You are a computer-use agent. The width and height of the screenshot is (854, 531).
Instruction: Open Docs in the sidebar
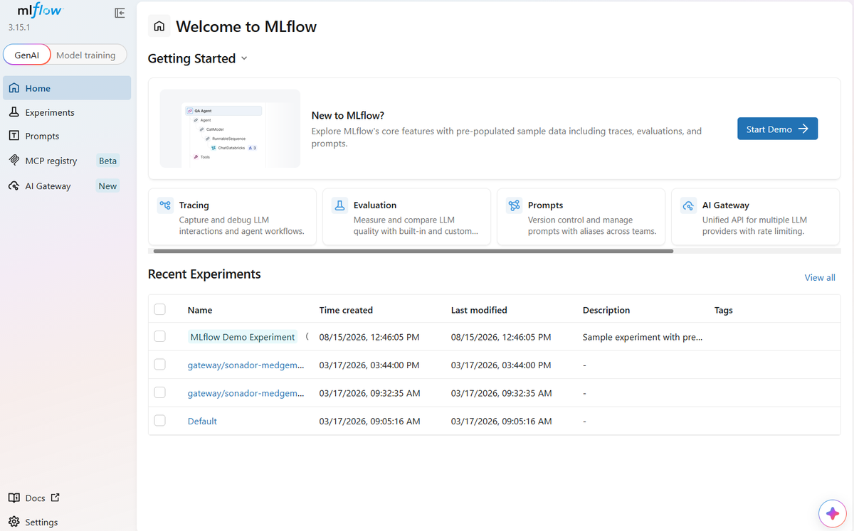(x=35, y=498)
